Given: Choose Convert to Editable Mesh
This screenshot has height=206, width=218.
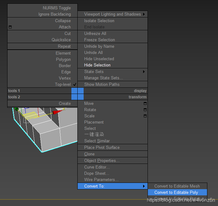Looking at the screenshot, I should click(x=177, y=186).
